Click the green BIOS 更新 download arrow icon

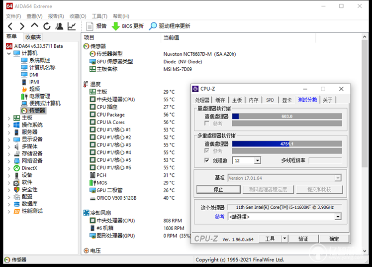[115, 26]
